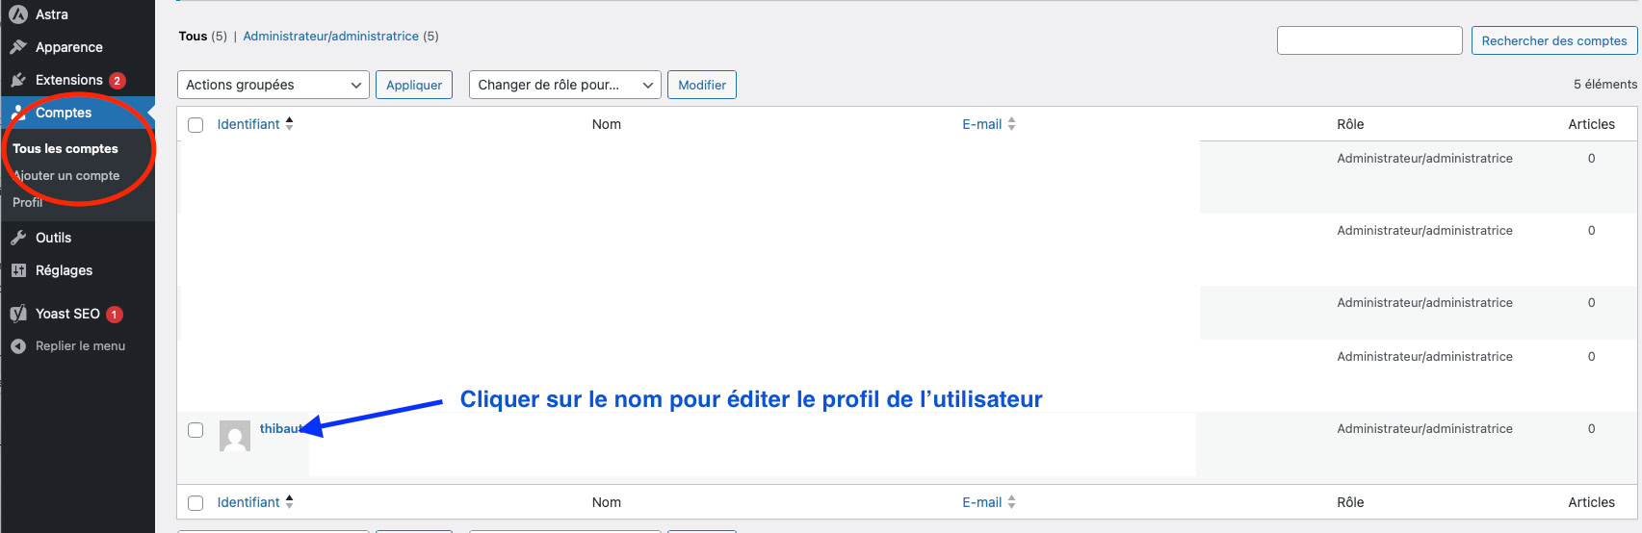
Task: Click the Astra logo icon in sidebar
Action: click(x=17, y=14)
